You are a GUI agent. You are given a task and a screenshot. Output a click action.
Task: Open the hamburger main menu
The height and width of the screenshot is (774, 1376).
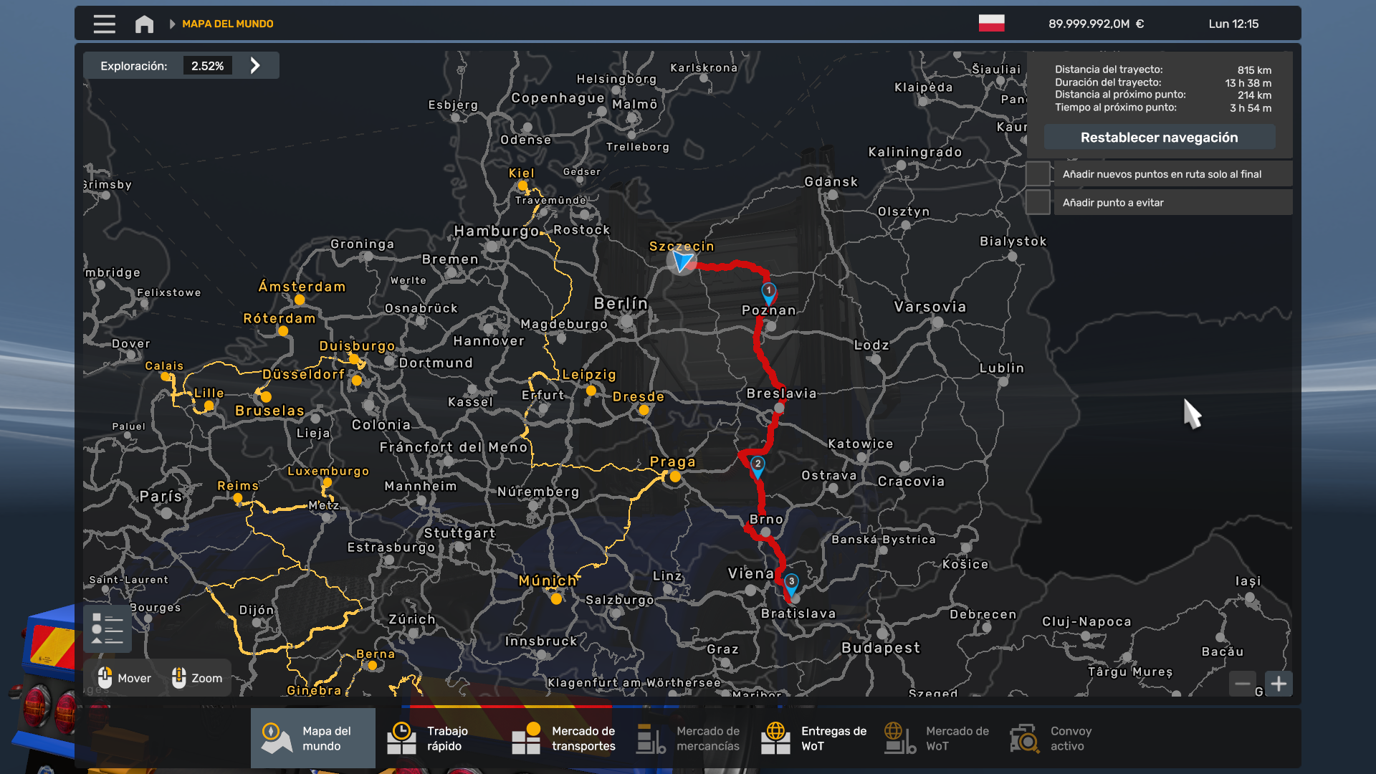pyautogui.click(x=104, y=24)
